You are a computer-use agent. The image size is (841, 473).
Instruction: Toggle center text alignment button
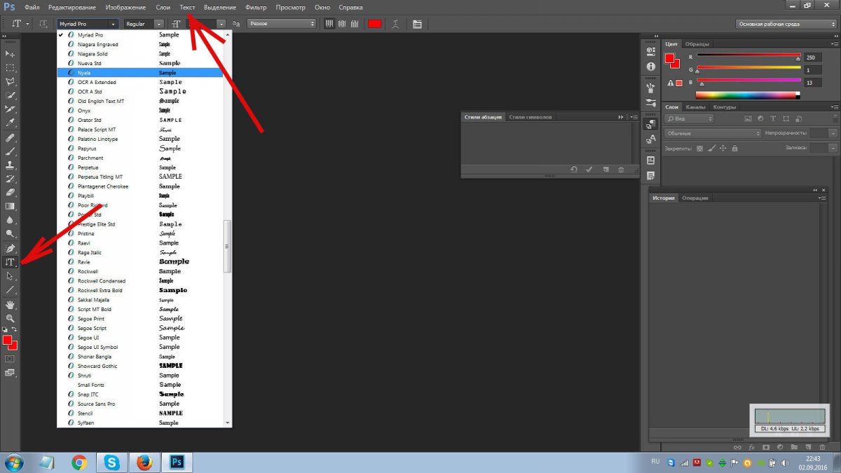coord(341,24)
